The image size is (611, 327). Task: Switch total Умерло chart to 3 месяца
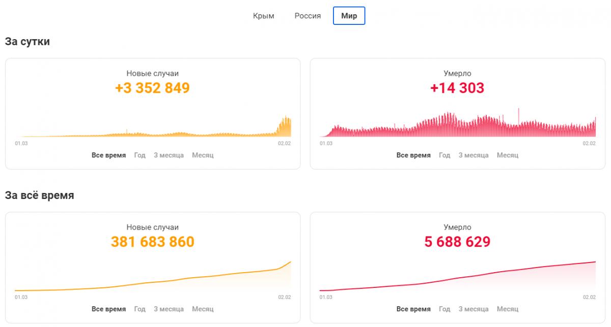click(474, 309)
